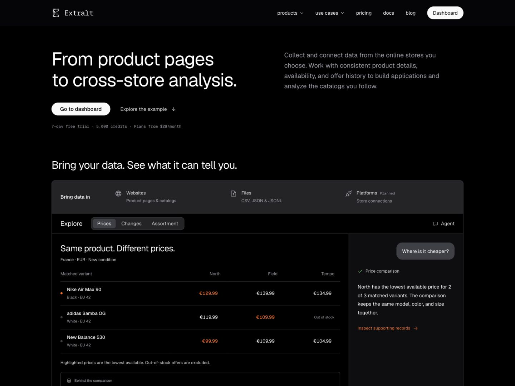Image resolution: width=515 pixels, height=386 pixels.
Task: Click the adidas Samba OG row
Action: (x=200, y=317)
